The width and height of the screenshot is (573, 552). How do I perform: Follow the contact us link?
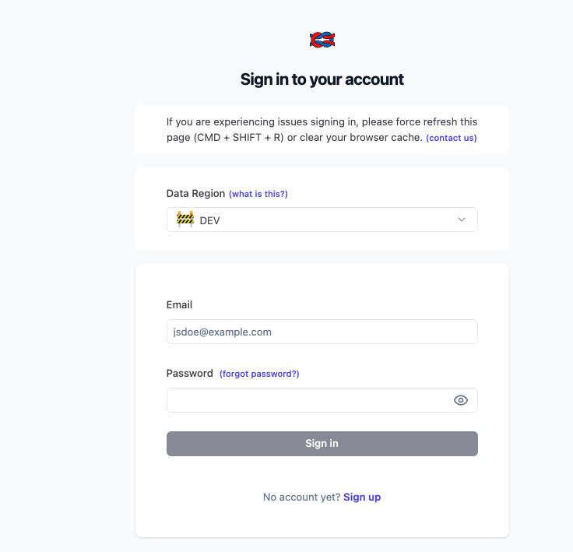pos(452,138)
